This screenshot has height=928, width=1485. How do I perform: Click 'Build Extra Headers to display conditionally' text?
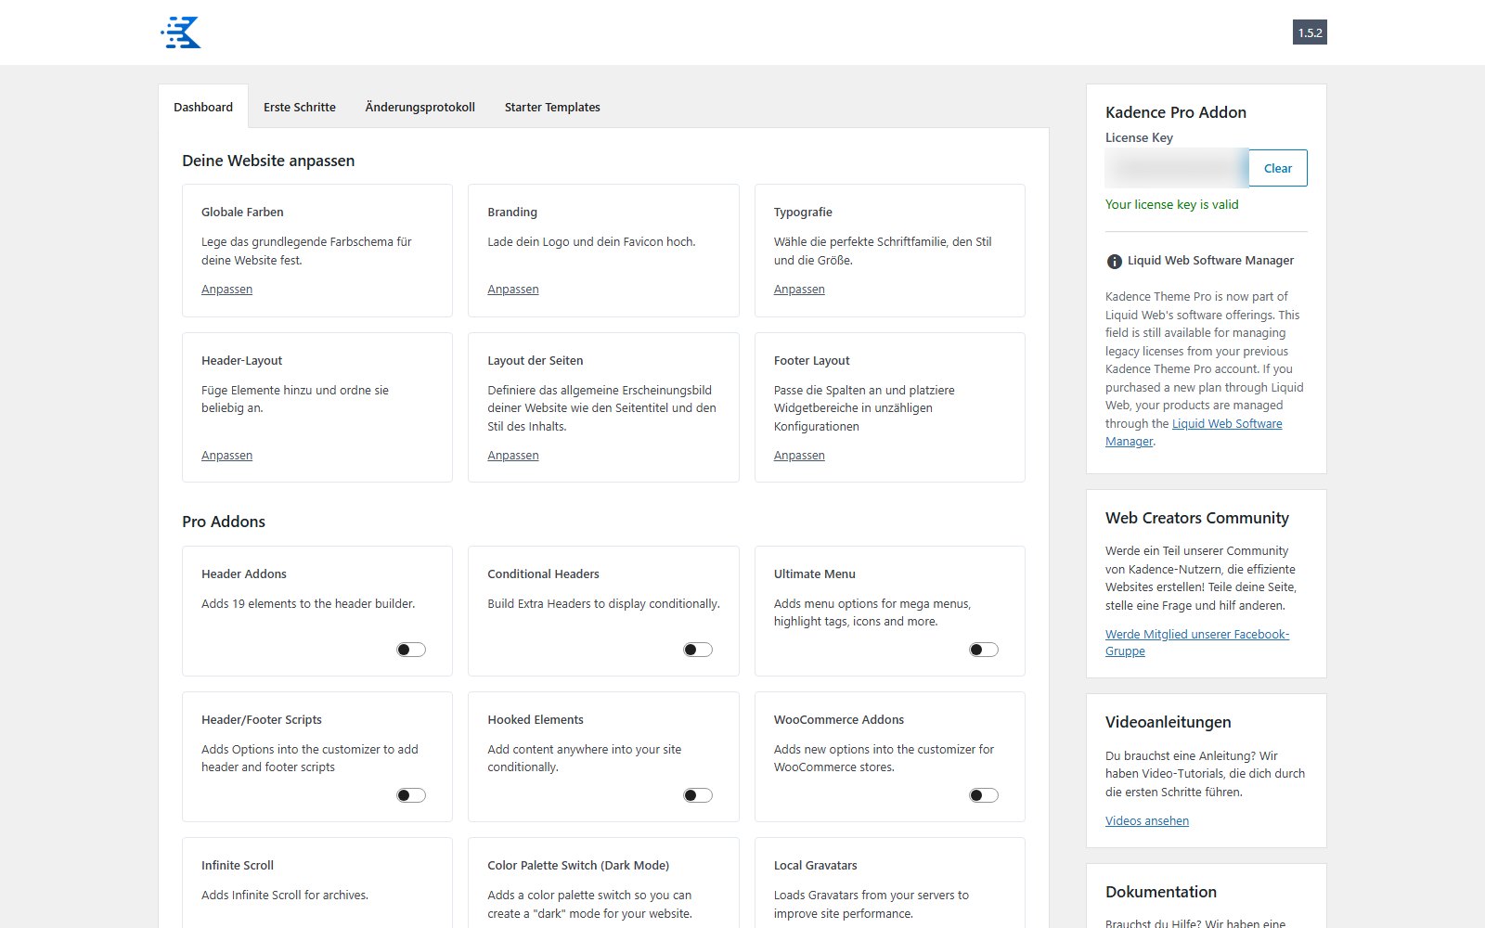[x=604, y=604]
